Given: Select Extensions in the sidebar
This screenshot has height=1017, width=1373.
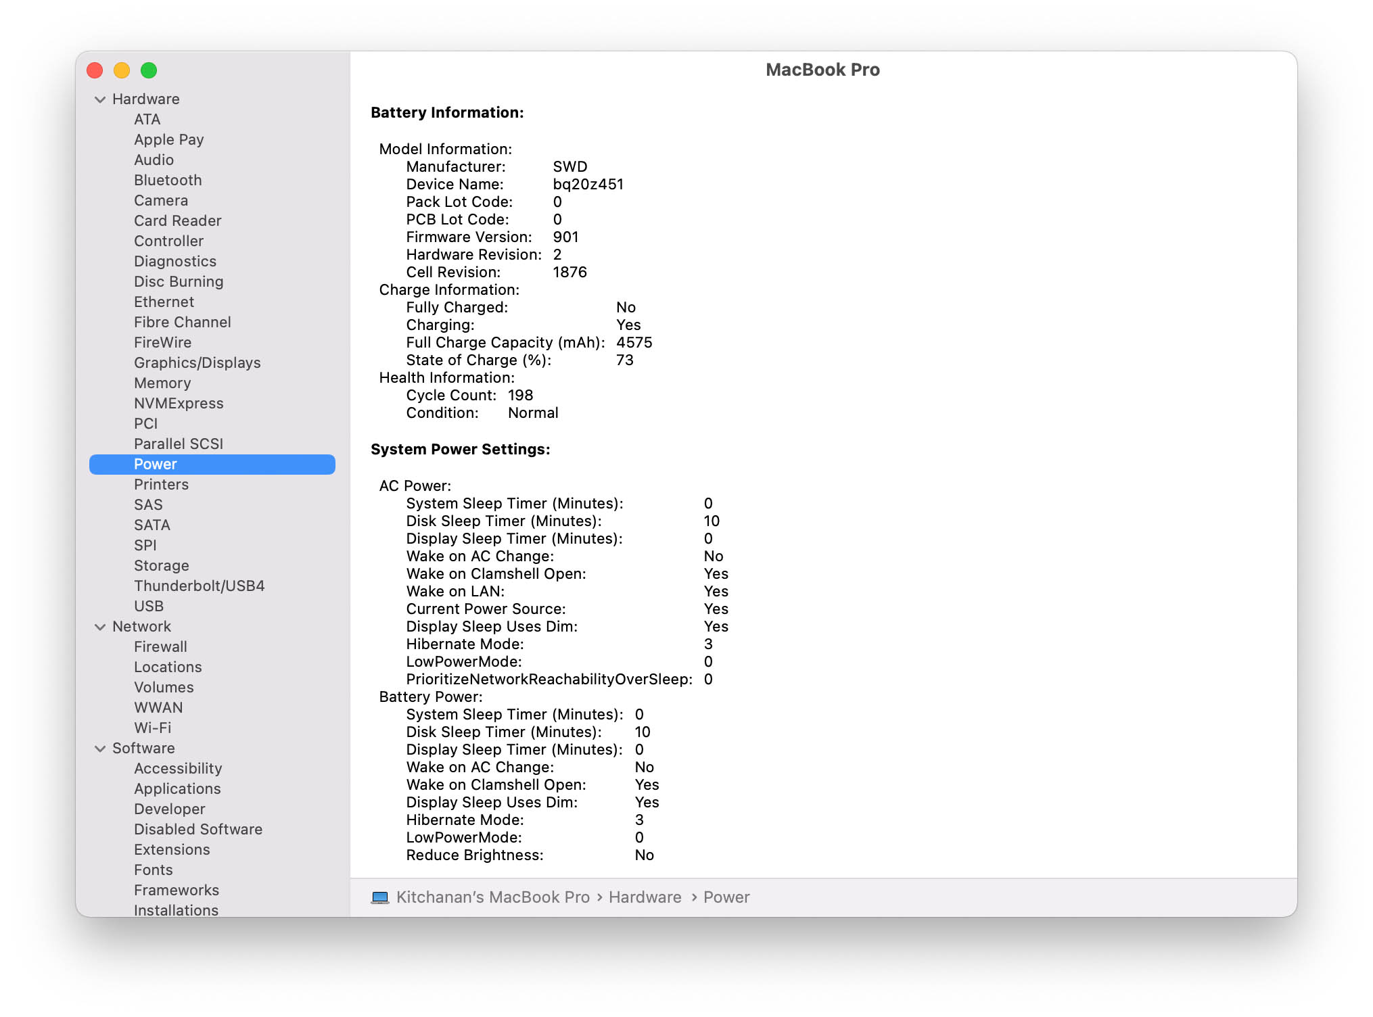Looking at the screenshot, I should click(x=172, y=850).
